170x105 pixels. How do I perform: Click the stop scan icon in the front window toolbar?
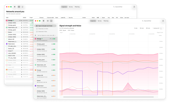(x=44, y=21)
